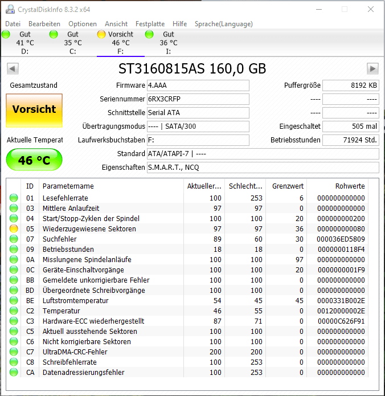Click the Betriebsstunden value 71924 Std.
This screenshot has width=385, height=396.
click(351, 140)
